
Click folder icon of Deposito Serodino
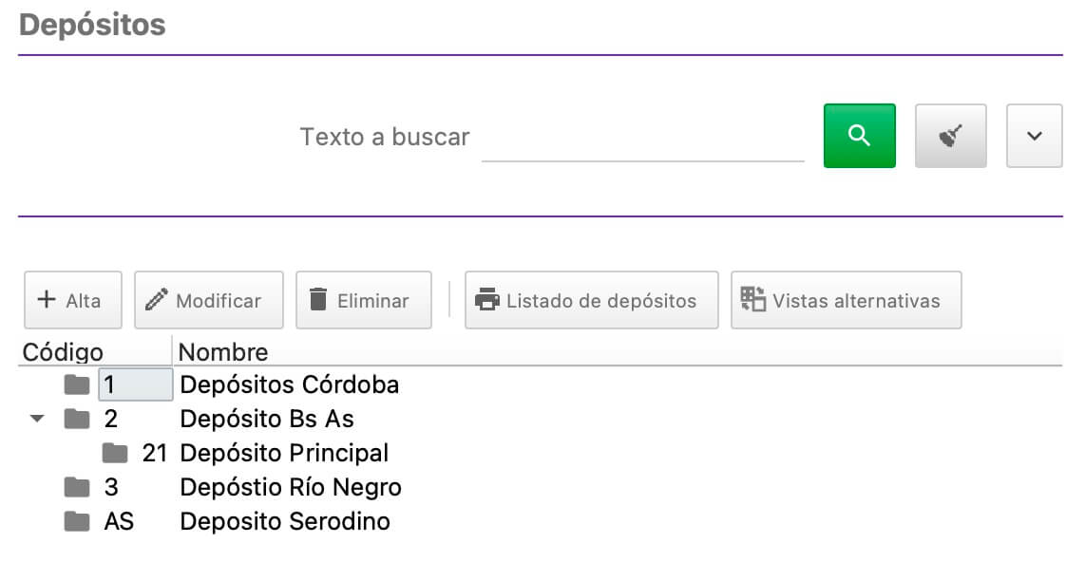point(77,521)
